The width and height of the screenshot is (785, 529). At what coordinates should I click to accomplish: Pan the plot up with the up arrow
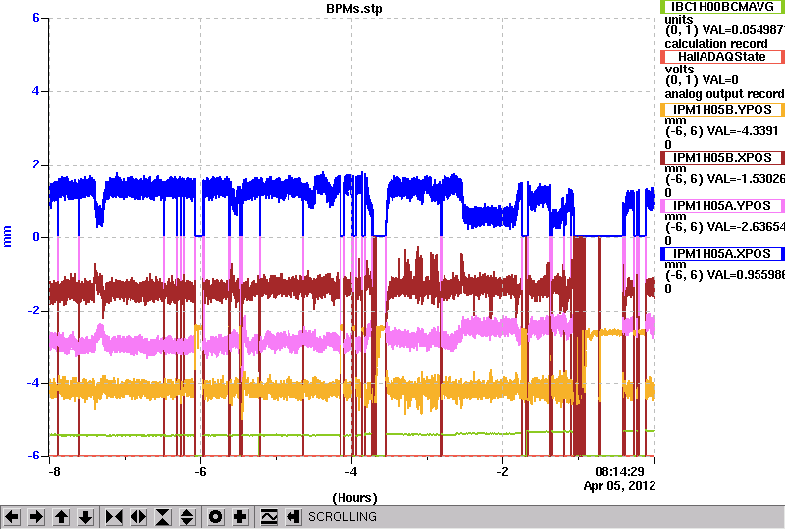click(x=62, y=517)
